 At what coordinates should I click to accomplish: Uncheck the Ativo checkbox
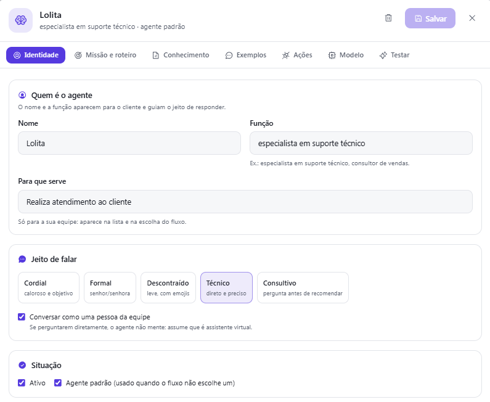coord(22,383)
